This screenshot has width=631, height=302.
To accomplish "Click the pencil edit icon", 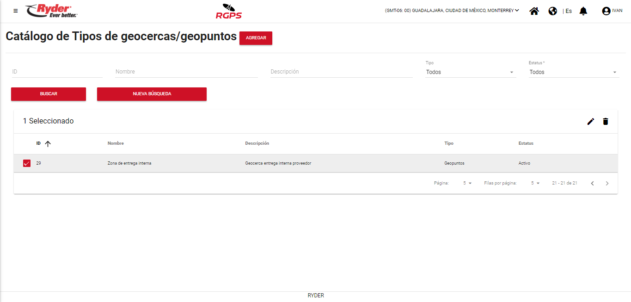I will coord(590,122).
